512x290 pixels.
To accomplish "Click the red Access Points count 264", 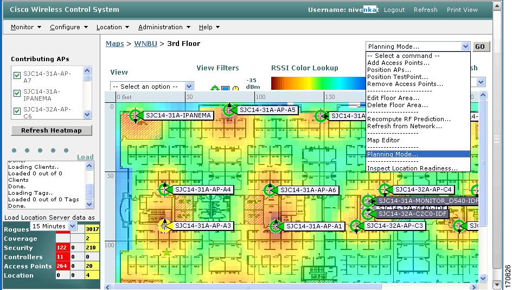I will (x=62, y=266).
